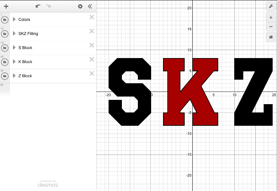This screenshot has width=277, height=191.
Task: Collapse the expression list panel
Action: [x=90, y=6]
